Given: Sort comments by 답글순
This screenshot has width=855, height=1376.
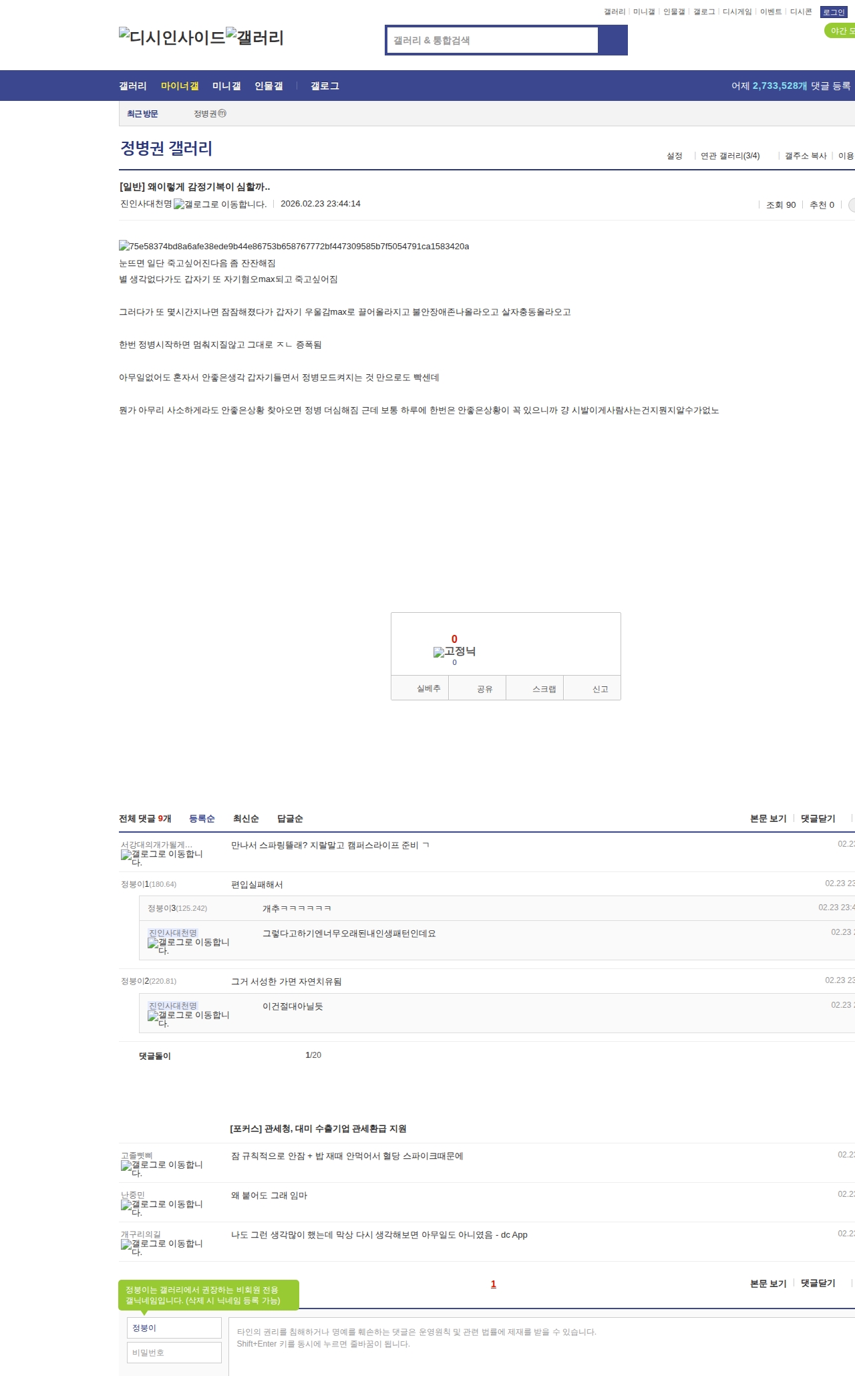Looking at the screenshot, I should pos(290,819).
